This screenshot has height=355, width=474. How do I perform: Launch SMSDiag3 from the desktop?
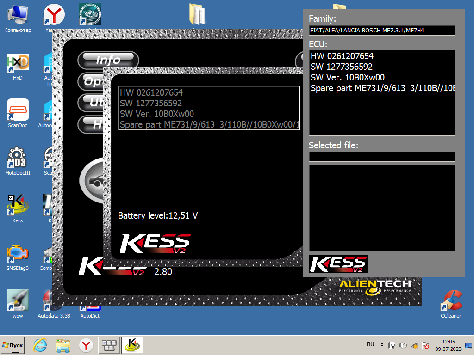18,252
